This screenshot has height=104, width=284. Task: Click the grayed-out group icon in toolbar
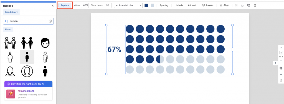[x=236, y=5]
